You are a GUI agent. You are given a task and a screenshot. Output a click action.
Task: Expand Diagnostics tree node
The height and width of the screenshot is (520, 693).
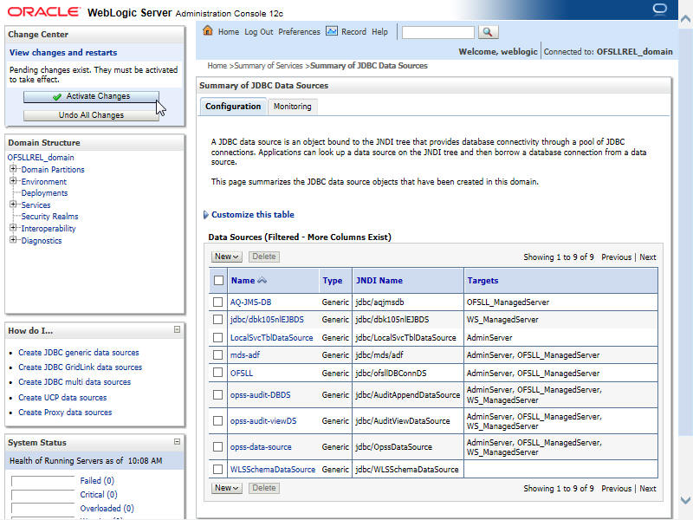(x=13, y=240)
